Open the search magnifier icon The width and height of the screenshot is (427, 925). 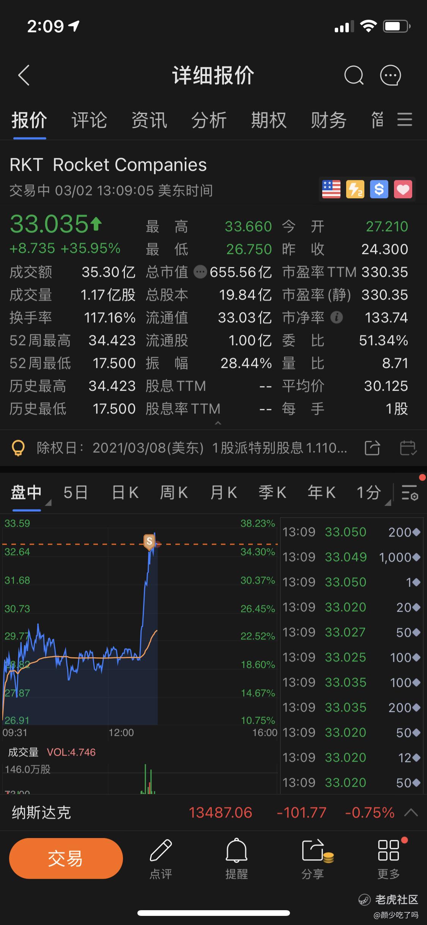point(354,75)
